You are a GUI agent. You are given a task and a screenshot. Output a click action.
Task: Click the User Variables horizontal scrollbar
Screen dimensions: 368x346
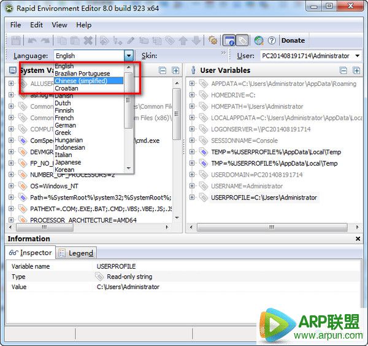(272, 227)
